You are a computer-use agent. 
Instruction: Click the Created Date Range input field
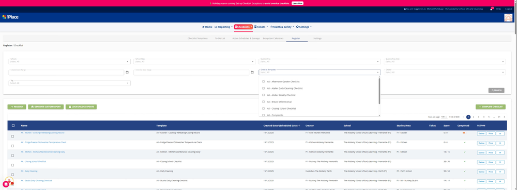[67, 72]
